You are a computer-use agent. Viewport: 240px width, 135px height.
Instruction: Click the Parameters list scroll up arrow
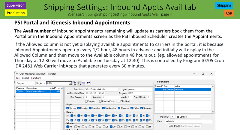tap(213, 86)
